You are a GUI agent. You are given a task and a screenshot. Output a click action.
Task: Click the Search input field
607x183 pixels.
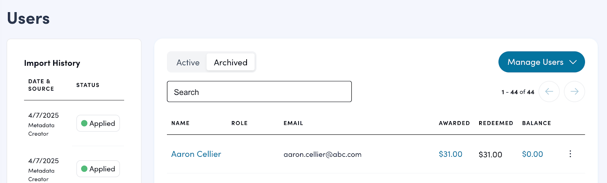click(259, 91)
